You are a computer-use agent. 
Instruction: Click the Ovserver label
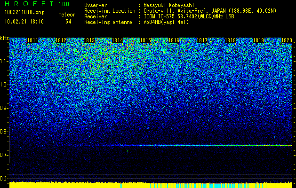point(96,5)
